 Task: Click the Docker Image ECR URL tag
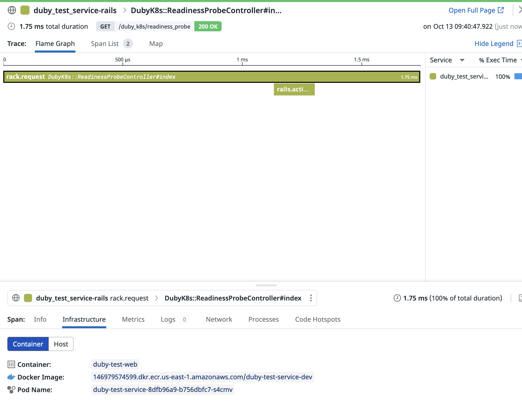pyautogui.click(x=202, y=377)
